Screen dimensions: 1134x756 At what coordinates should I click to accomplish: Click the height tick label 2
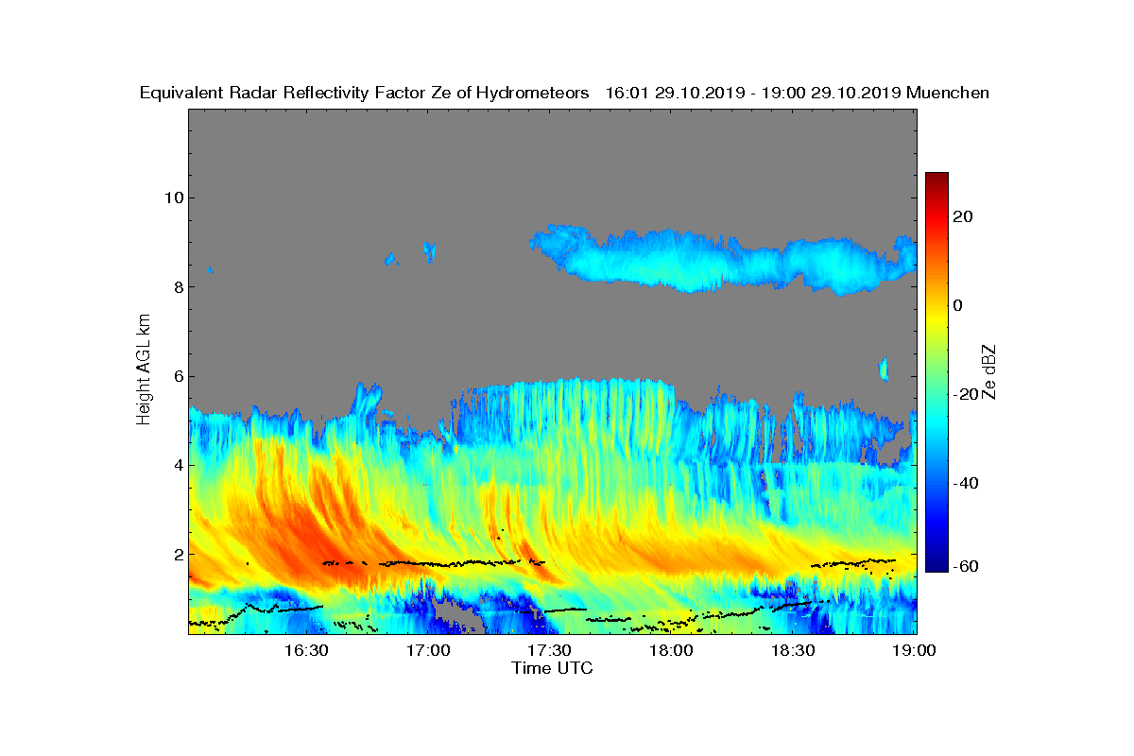(177, 554)
